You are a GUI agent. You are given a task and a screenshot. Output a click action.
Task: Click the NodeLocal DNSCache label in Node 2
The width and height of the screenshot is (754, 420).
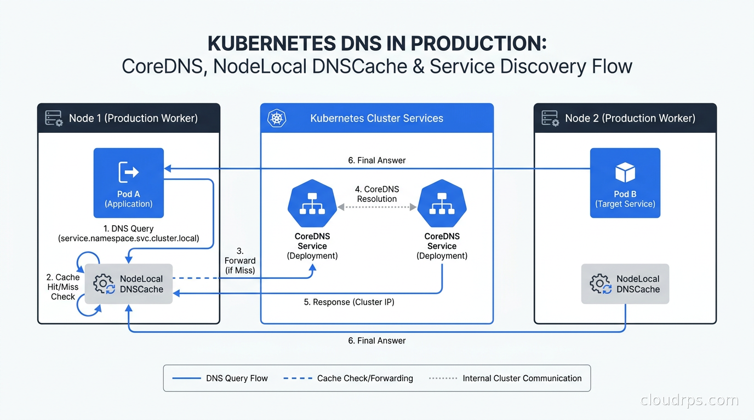point(638,284)
